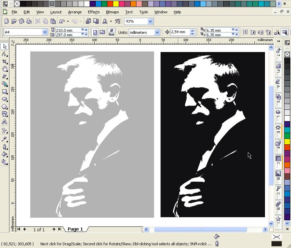Go to the last page
This screenshot has width=291, height=248.
59,229
